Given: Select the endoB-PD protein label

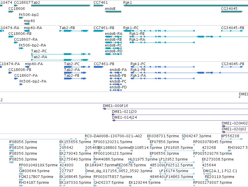Looking at the screenshot, I should point(118,87).
